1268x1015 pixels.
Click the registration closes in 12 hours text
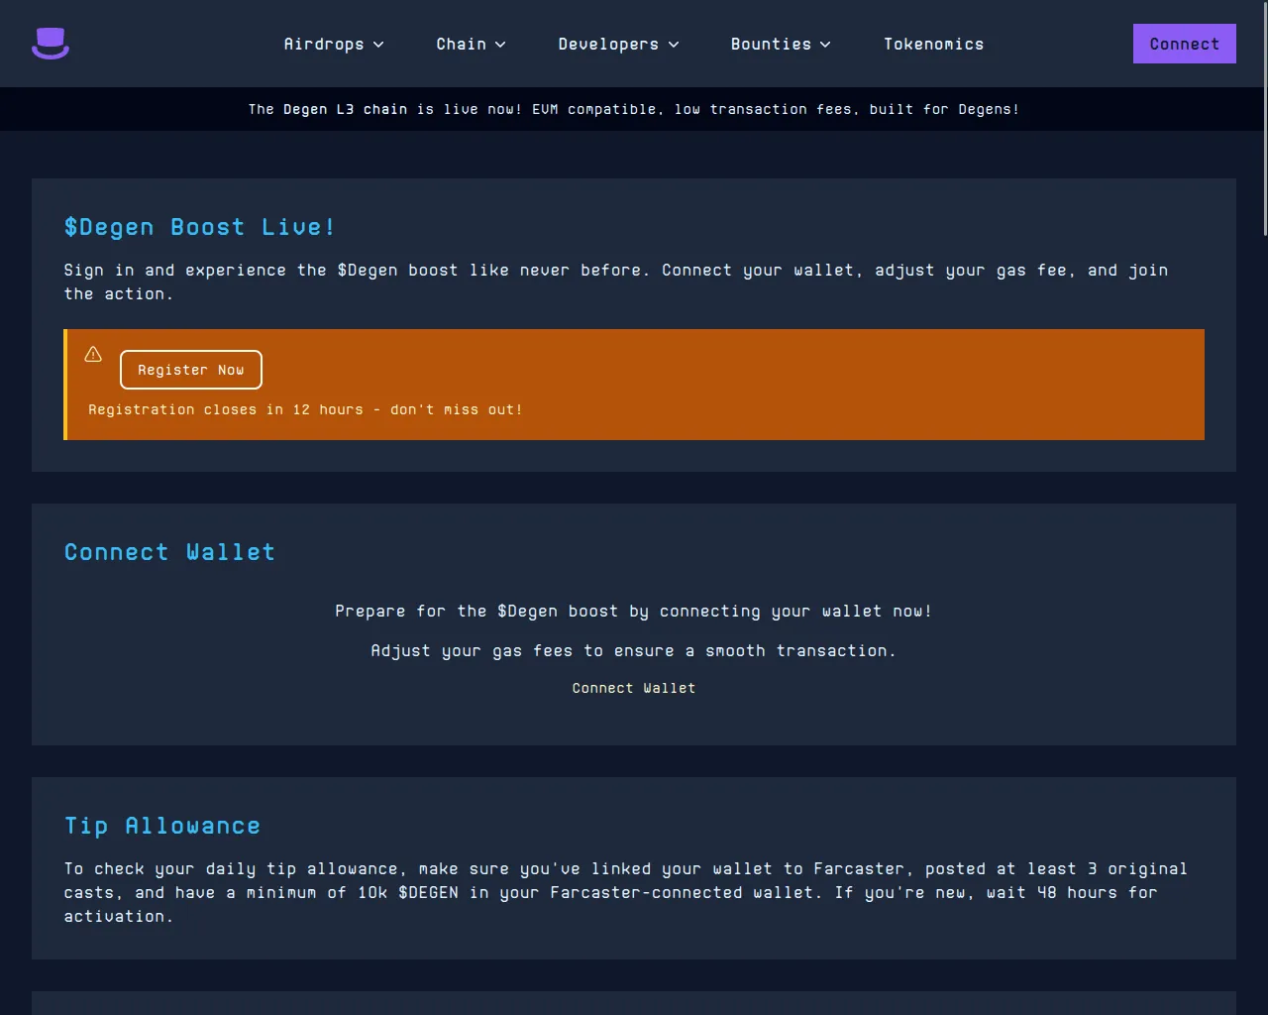(305, 409)
